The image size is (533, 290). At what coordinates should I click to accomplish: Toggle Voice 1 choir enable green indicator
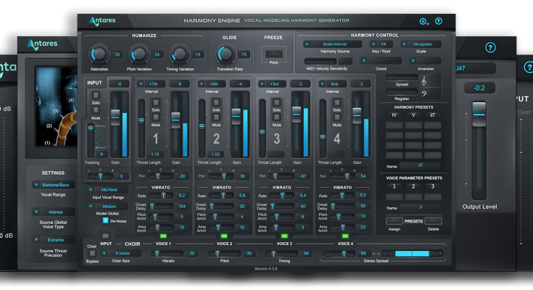(163, 236)
